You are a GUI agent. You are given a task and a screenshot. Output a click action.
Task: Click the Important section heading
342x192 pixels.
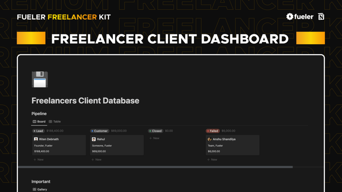(41, 181)
